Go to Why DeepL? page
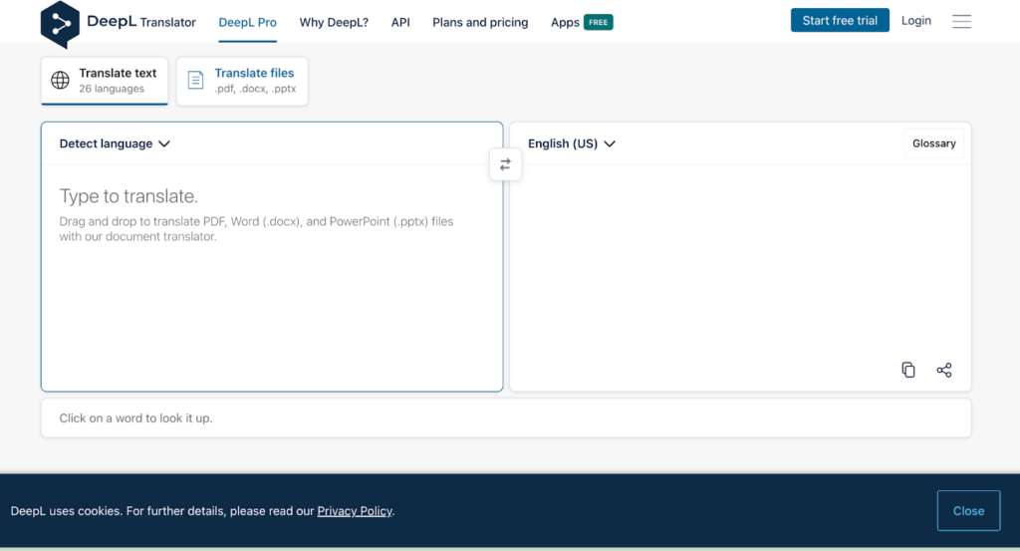The width and height of the screenshot is (1020, 551). pos(334,22)
